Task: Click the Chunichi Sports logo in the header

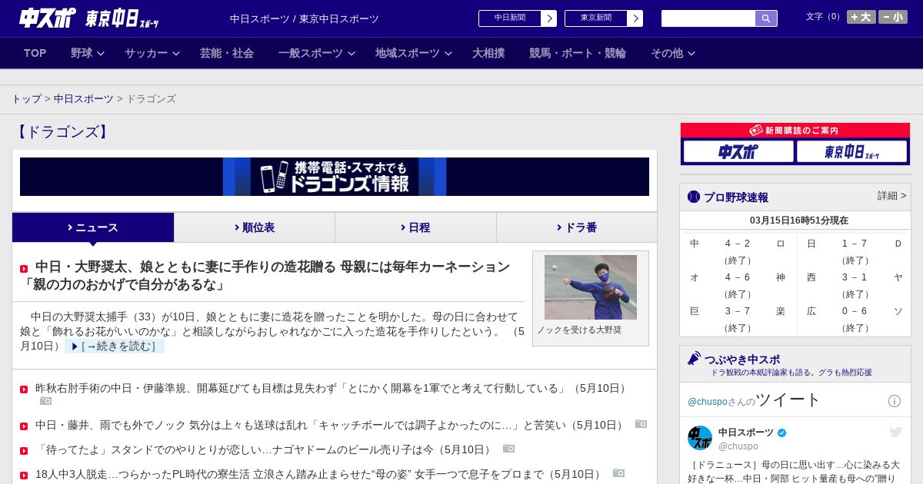Action: coord(48,18)
